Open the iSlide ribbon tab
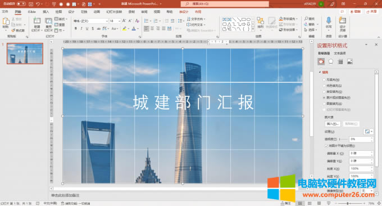This screenshot has height=206, width=382. (31, 12)
